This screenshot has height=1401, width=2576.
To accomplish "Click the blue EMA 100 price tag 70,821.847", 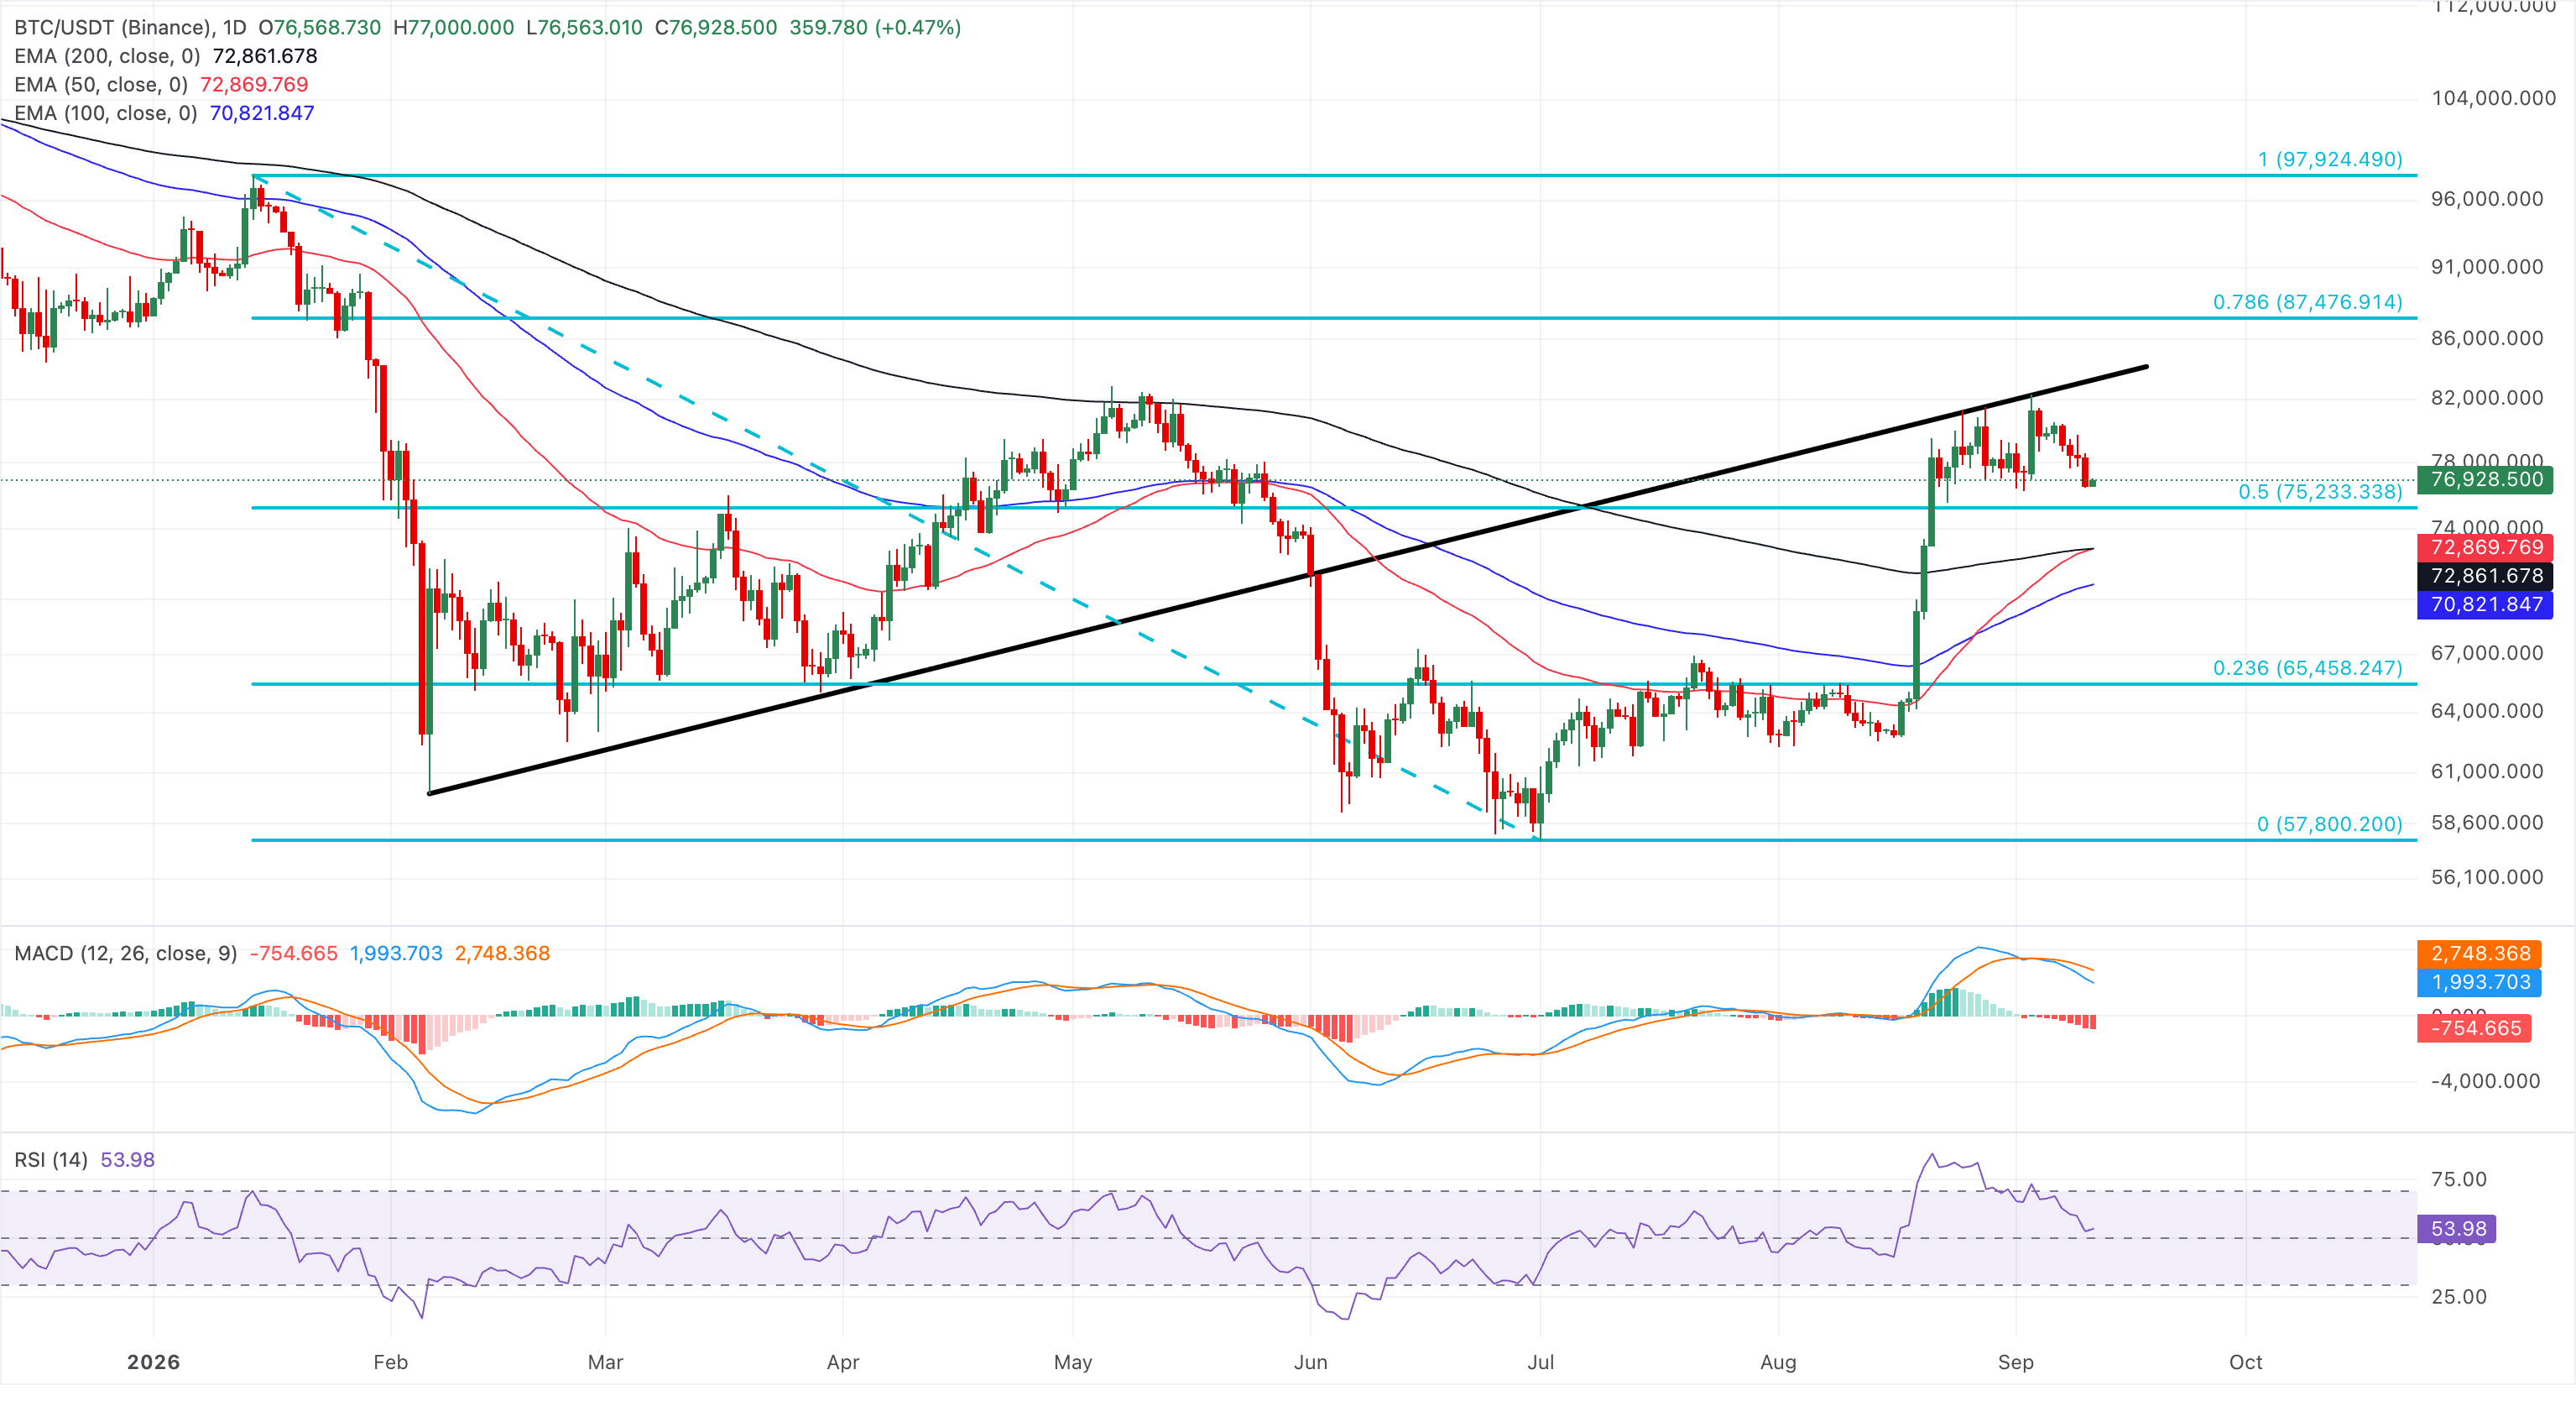I will [x=2485, y=604].
